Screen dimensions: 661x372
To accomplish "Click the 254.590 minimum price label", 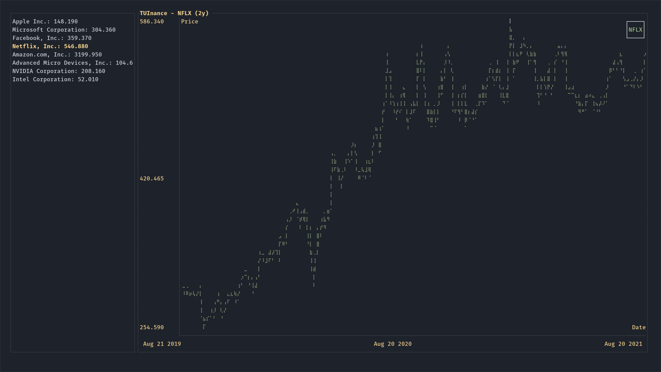I will coord(152,327).
